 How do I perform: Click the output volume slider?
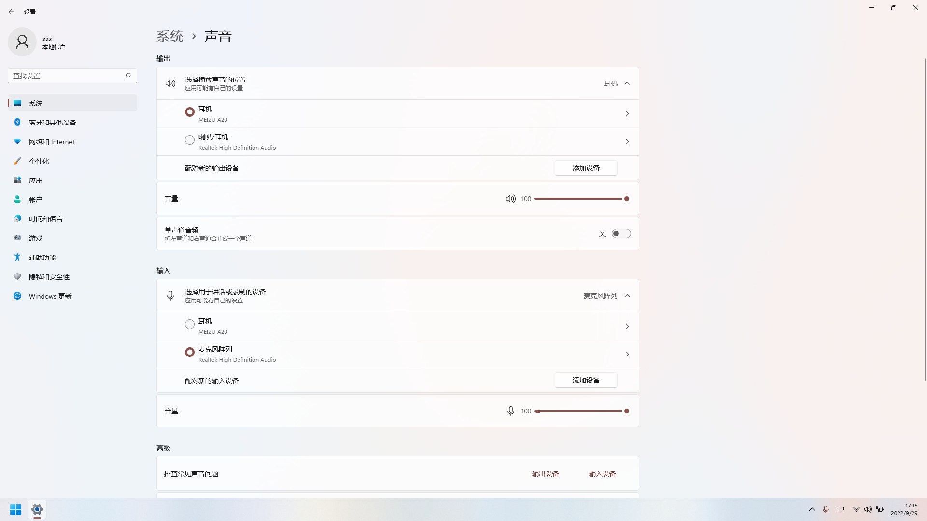[579, 199]
